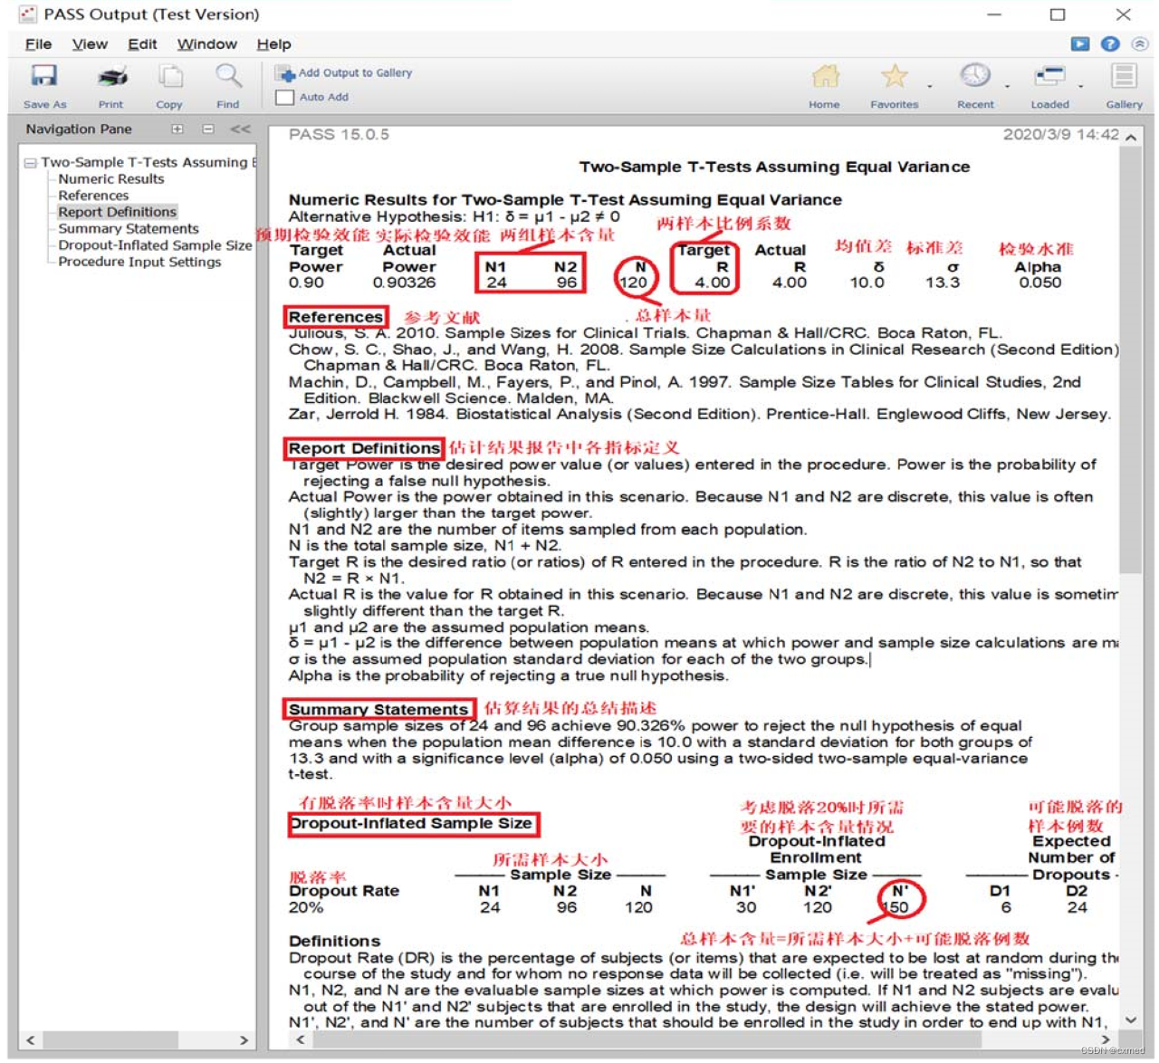Viewport: 1159px width, 1063px height.
Task: Click the Navigation Pane header label
Action: [79, 129]
